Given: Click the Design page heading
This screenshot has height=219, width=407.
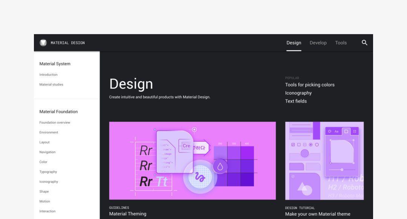Looking at the screenshot, I should 131,84.
